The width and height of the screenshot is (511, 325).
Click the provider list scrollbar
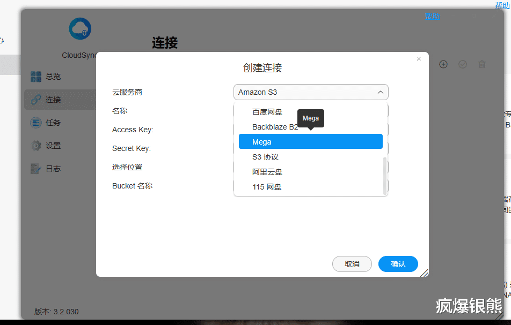[x=385, y=176]
